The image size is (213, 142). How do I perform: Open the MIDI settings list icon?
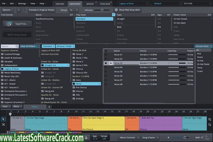coord(202,138)
